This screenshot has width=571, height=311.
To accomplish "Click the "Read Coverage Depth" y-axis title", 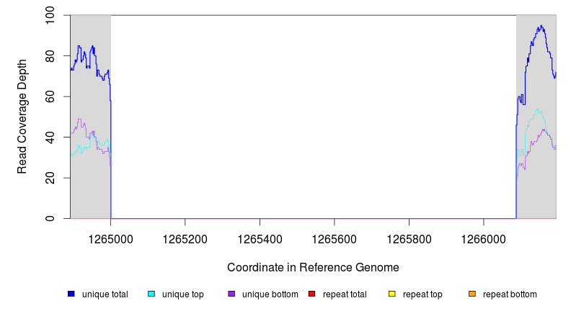I will [22, 117].
